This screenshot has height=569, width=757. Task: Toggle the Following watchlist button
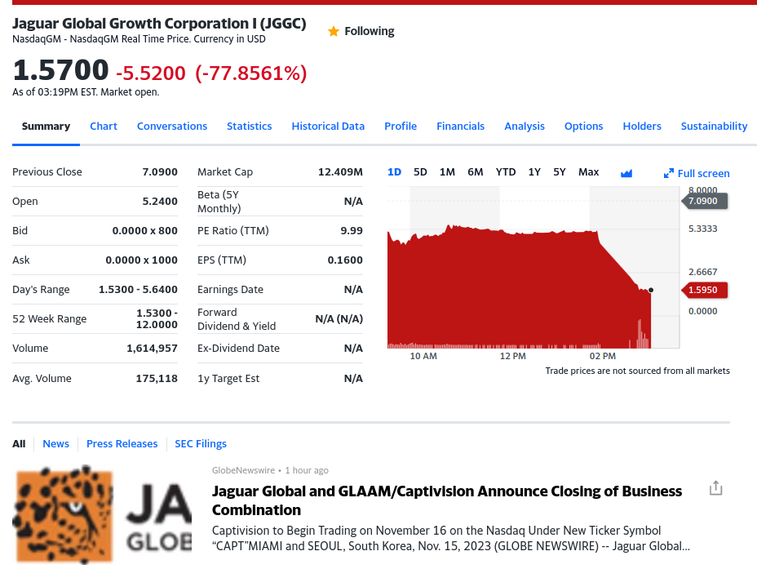tap(361, 31)
